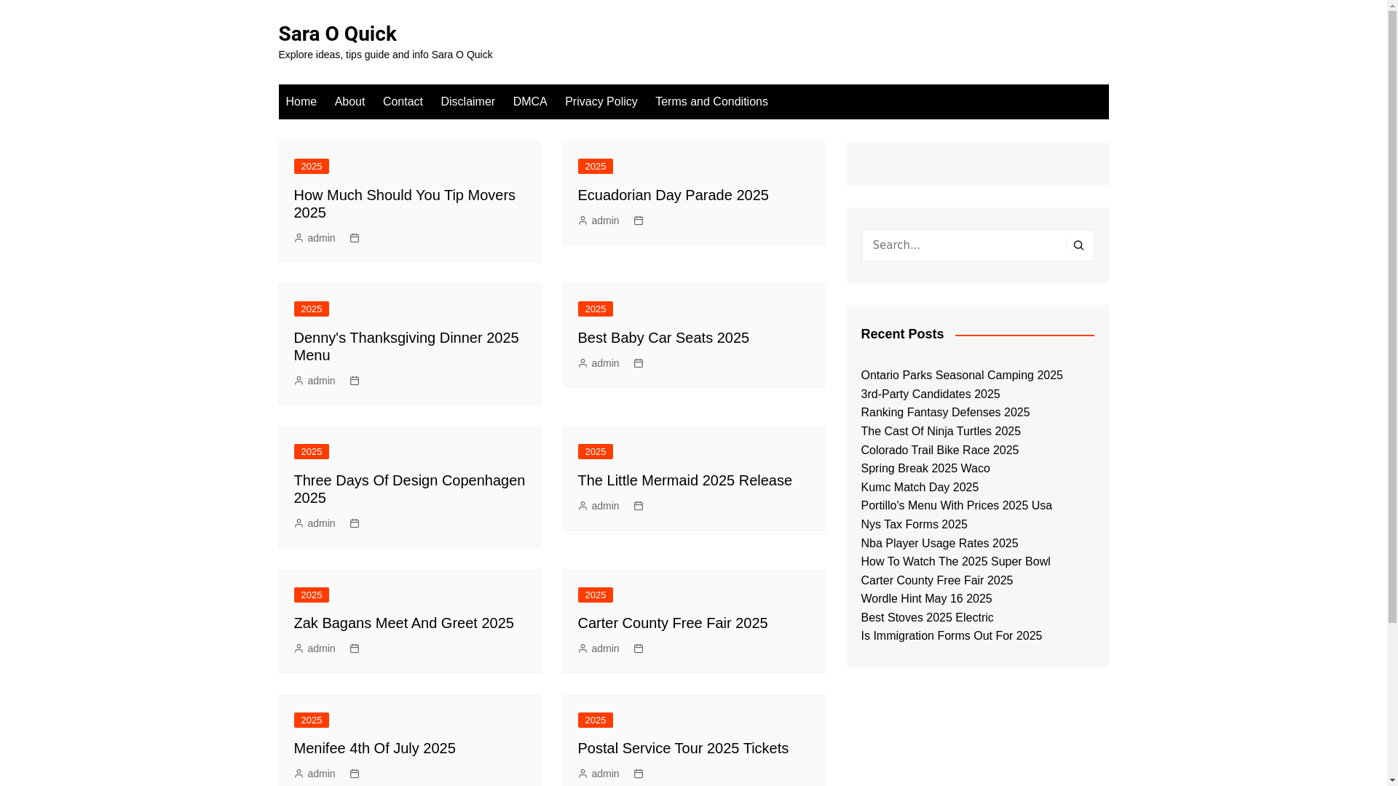
Task: Open Zak Bagans Meet And Greet 2025 post
Action: tap(404, 623)
